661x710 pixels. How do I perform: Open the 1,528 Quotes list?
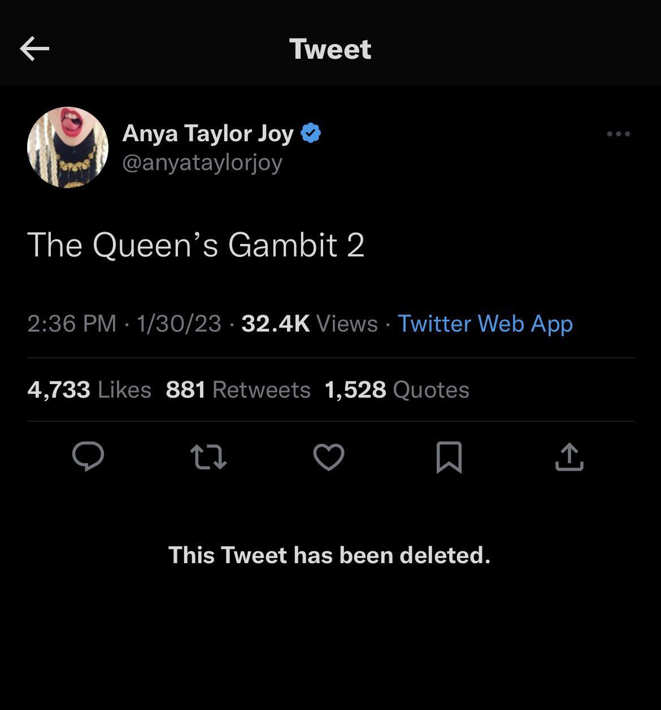coord(397,390)
